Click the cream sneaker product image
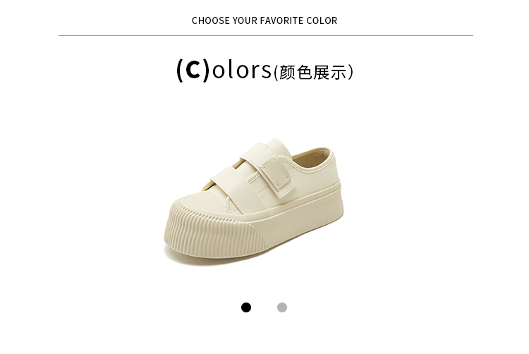The width and height of the screenshot is (529, 354). click(254, 201)
